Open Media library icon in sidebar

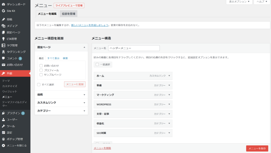[x=3, y=26]
